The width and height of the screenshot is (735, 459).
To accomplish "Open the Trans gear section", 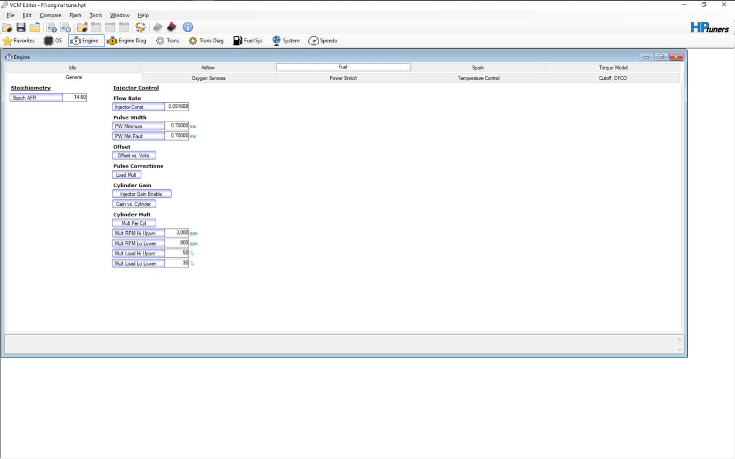I will (x=168, y=41).
